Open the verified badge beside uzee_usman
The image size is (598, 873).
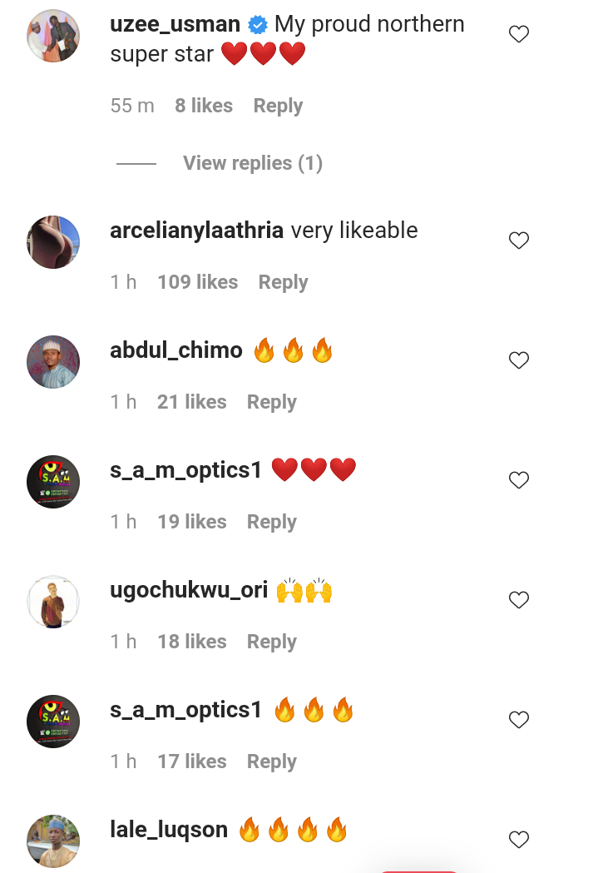(x=257, y=25)
